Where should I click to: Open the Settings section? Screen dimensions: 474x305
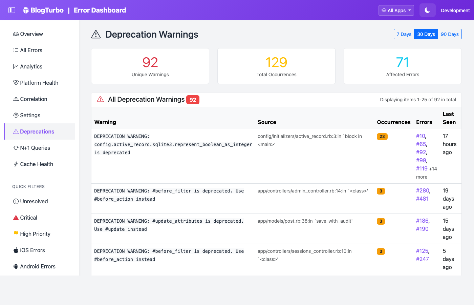pos(30,115)
